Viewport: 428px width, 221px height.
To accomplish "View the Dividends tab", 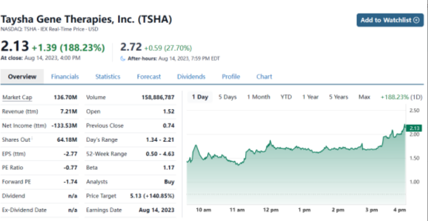I will (191, 77).
